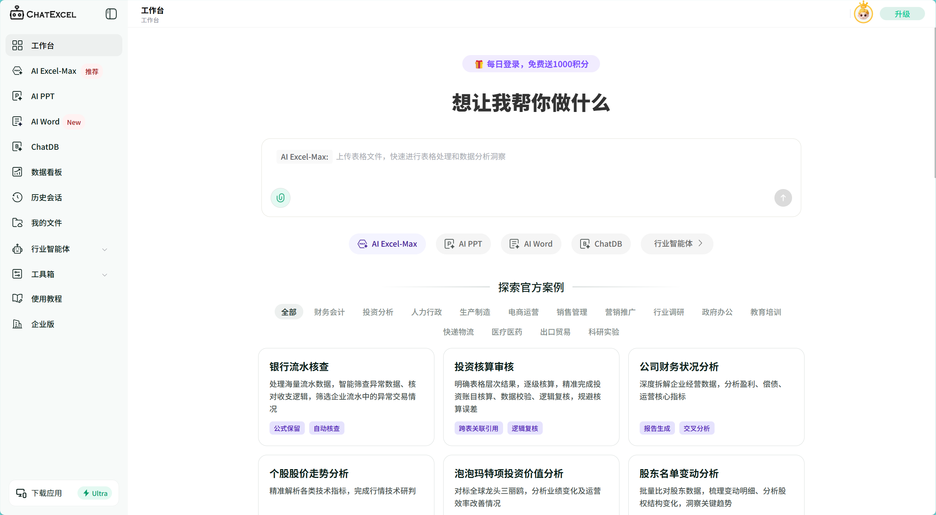
Task: Select the 投资分析 category tab
Action: click(378, 312)
